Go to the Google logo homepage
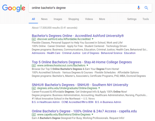Viewport: 155px width, 121px height. click(x=14, y=8)
